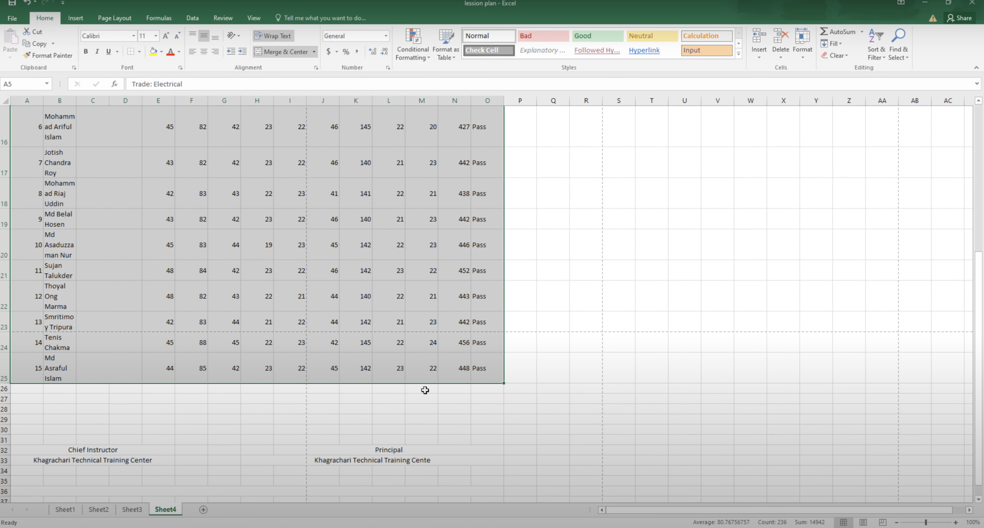Image resolution: width=984 pixels, height=528 pixels.
Task: Click the Format Painter brush icon
Action: pyautogui.click(x=27, y=55)
